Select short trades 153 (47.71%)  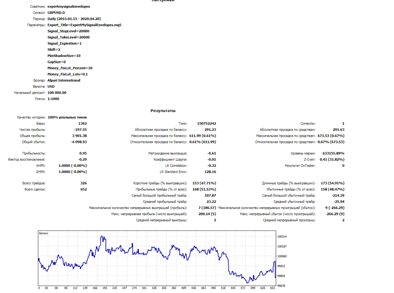204,183
